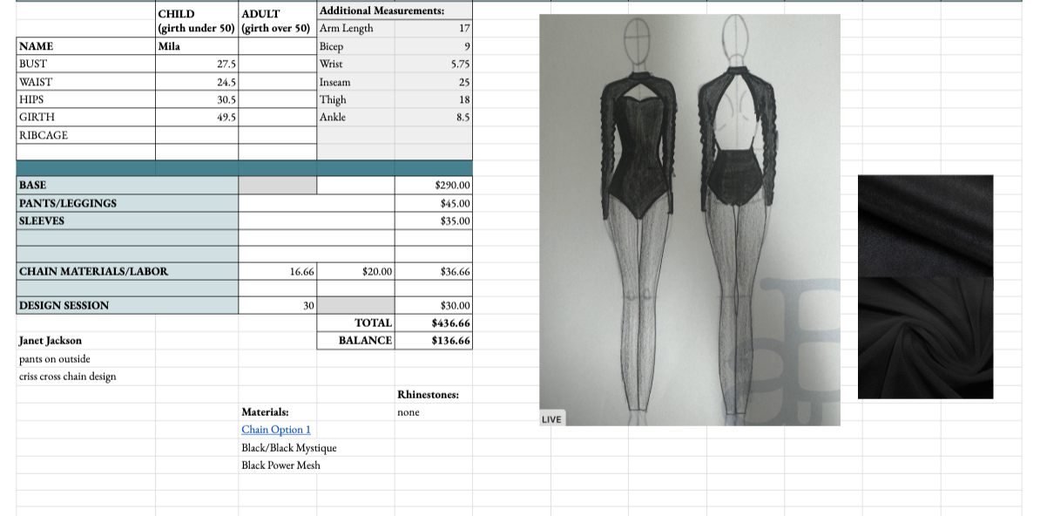
Task: Click the BASE label cell
Action: 127,186
